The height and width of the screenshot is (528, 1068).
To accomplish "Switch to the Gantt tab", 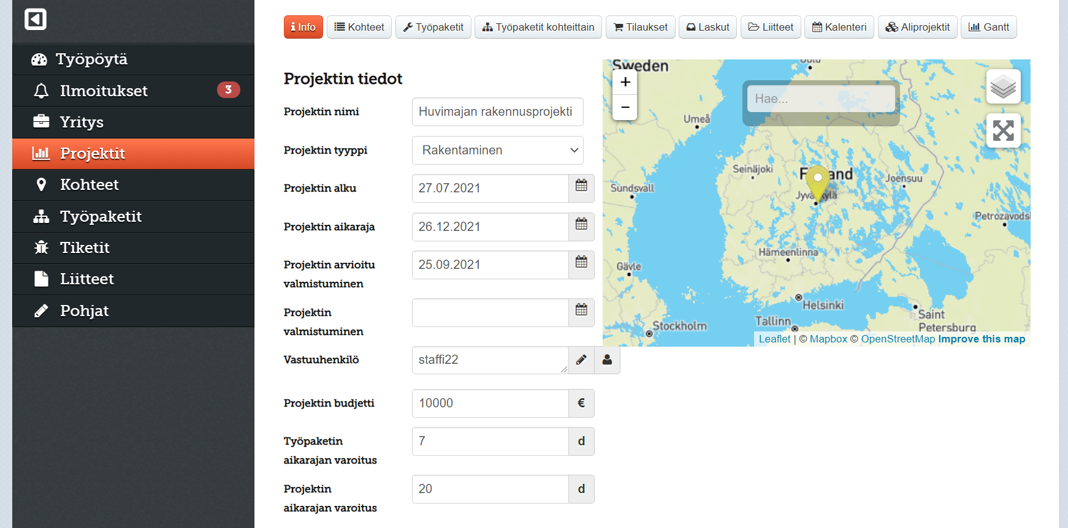I will point(988,27).
